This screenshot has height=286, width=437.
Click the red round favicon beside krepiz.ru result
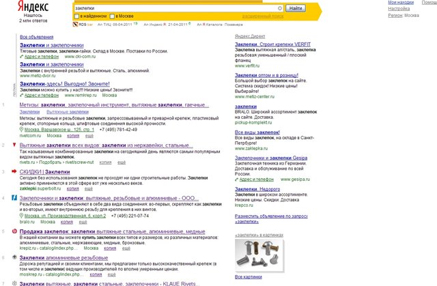click(x=14, y=231)
